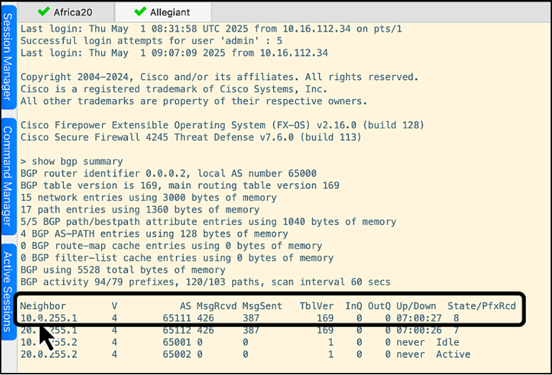Viewport: 552px width, 375px height.
Task: Click the MsgRcvd column header
Action: (x=216, y=306)
